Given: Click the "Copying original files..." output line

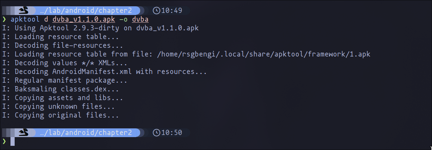Looking at the screenshot, I should [x=61, y=115].
